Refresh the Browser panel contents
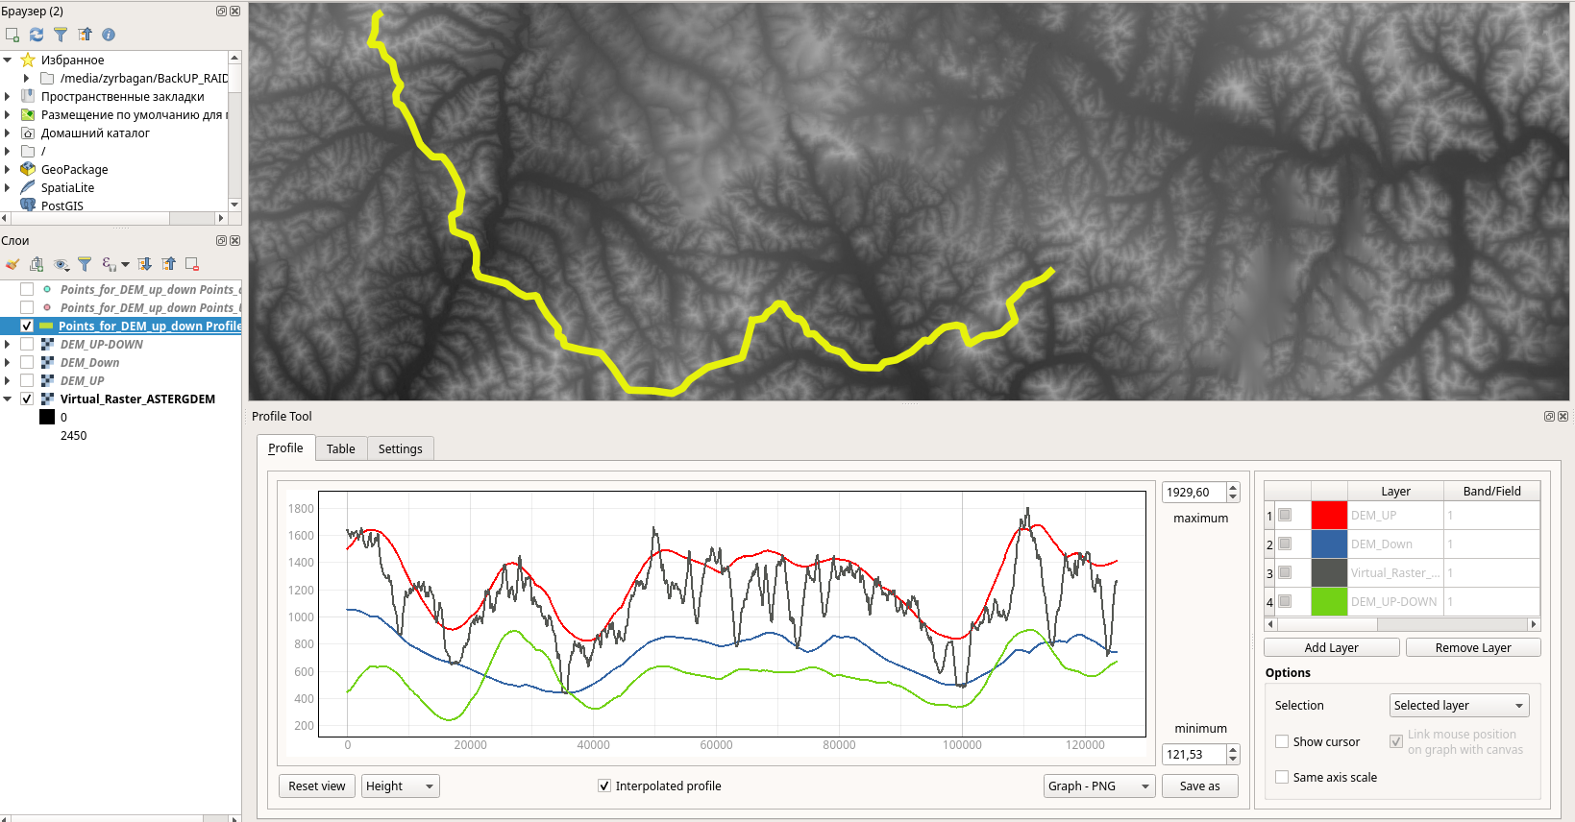Viewport: 1575px width, 822px height. [x=37, y=35]
